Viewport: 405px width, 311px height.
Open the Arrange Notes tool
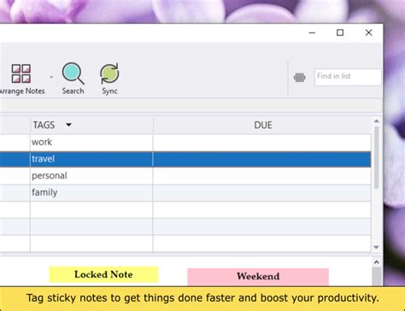pyautogui.click(x=21, y=79)
